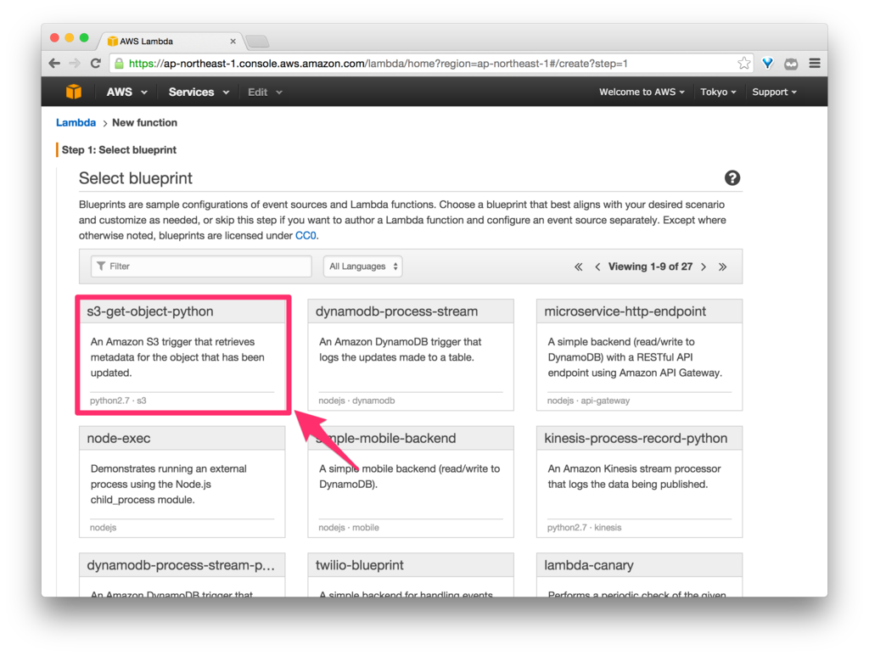Screen dimensions: 869x656
Task: Click the 'nodejs · mobile' tag text
Action: 349,528
